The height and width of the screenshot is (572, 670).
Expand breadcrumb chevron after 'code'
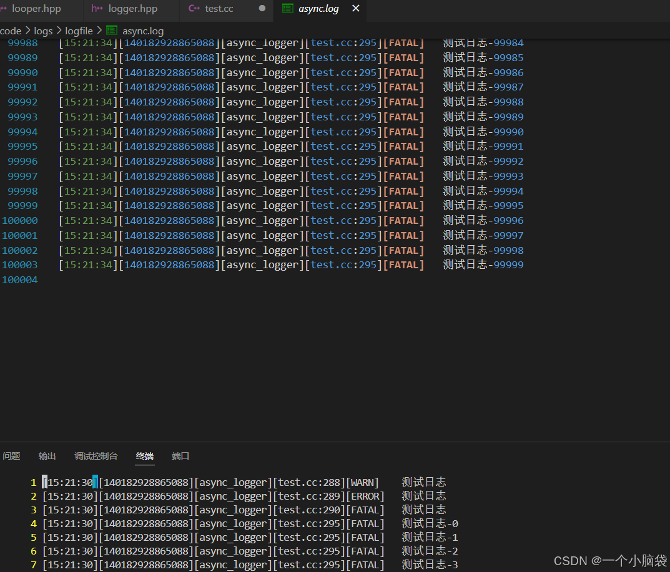tap(27, 31)
